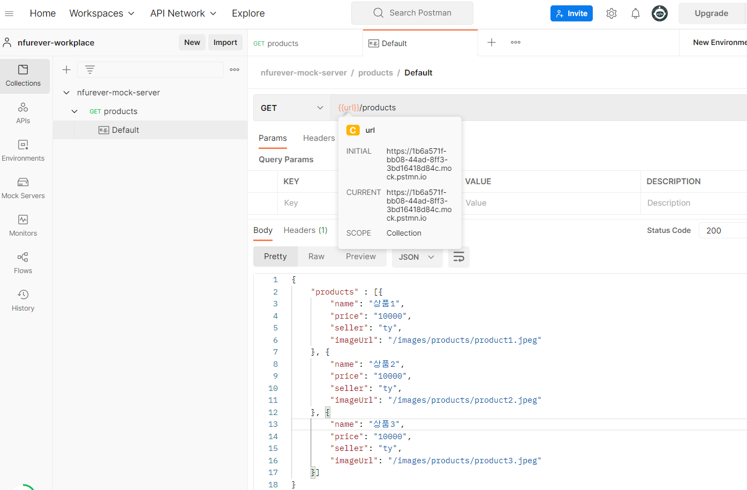
Task: Open Environments in sidebar
Action: pyautogui.click(x=23, y=151)
